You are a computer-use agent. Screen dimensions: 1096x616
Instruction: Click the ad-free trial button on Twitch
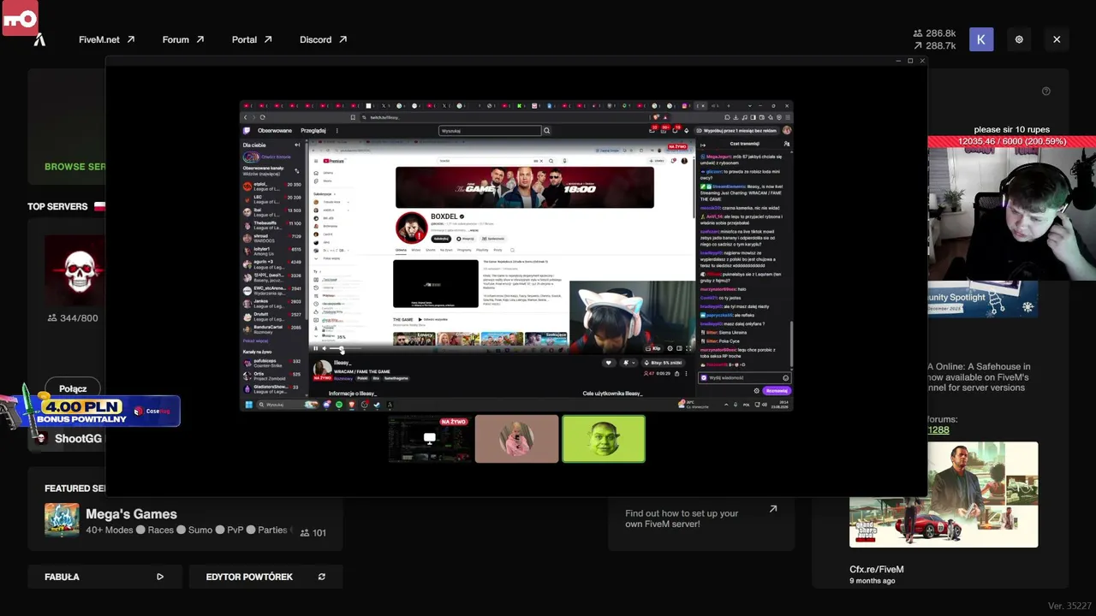739,131
